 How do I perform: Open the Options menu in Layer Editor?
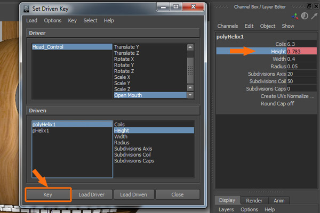point(249,209)
